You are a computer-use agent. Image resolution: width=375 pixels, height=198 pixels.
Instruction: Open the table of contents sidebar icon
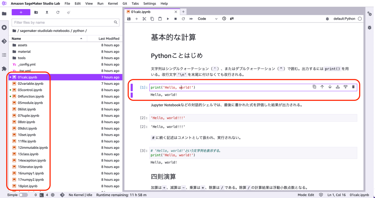[x=4, y=55]
